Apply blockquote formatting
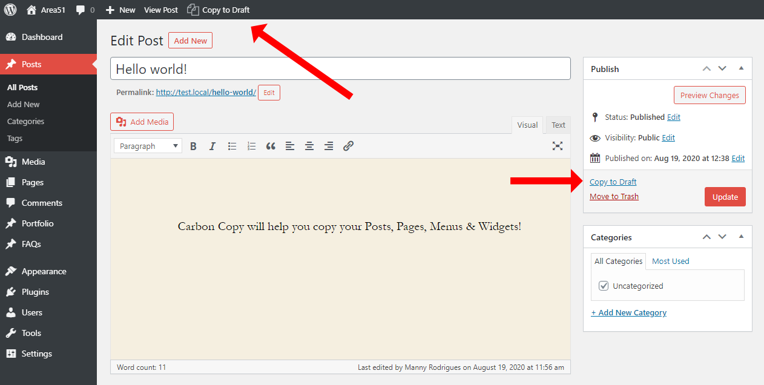Viewport: 764px width, 385px height. (x=271, y=146)
